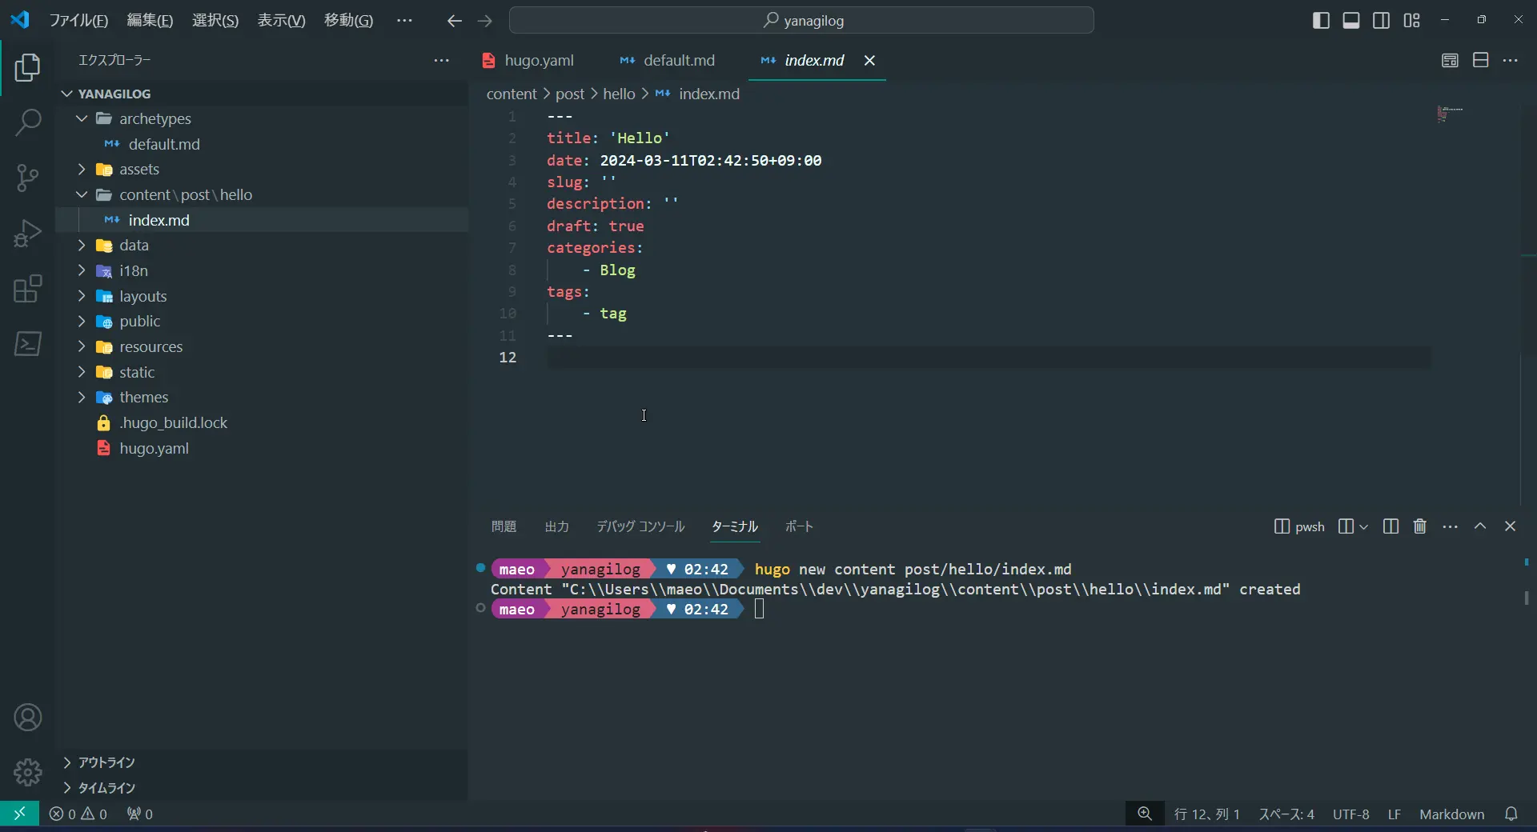The width and height of the screenshot is (1537, 832).
Task: Open the Extensions view
Action: coord(28,289)
